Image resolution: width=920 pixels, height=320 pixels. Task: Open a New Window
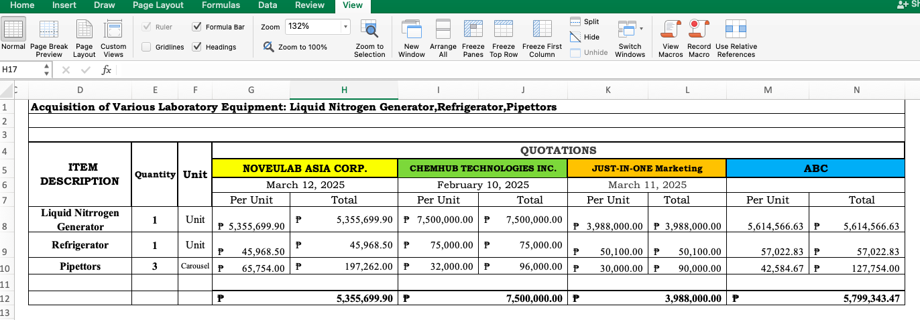412,39
